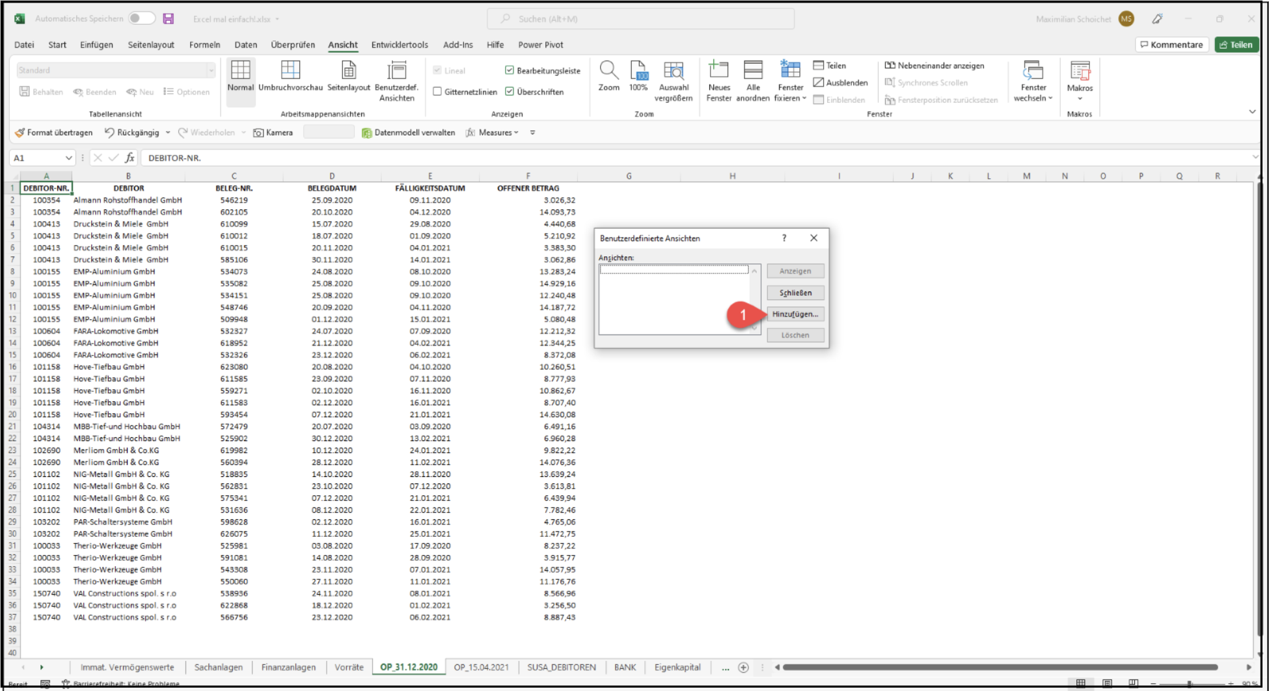Click the Kamera tool
Screen dimensions: 1269x691
click(x=273, y=132)
